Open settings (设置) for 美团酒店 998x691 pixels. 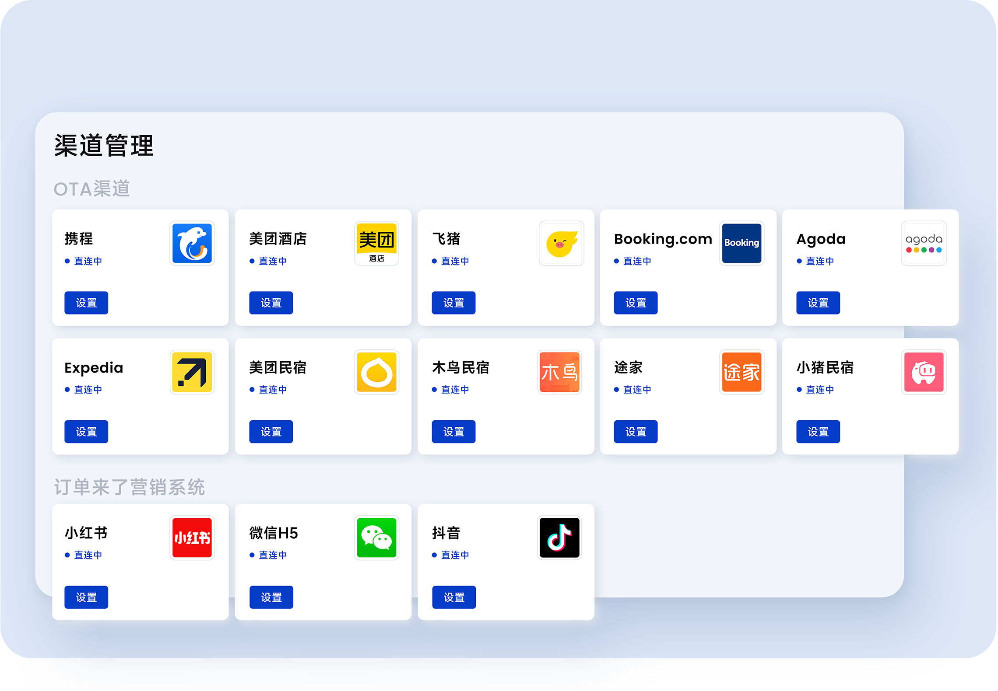[x=271, y=303]
